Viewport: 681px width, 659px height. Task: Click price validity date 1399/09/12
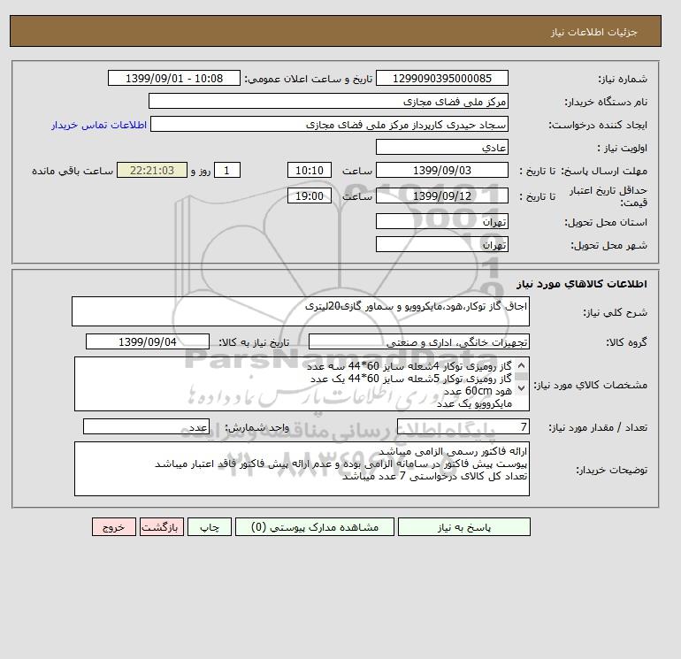[441, 195]
